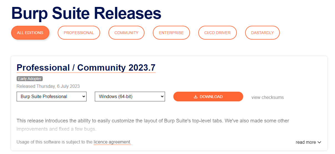This screenshot has width=335, height=154.
Task: Click the orange DOWNLOAD button
Action: [208, 97]
